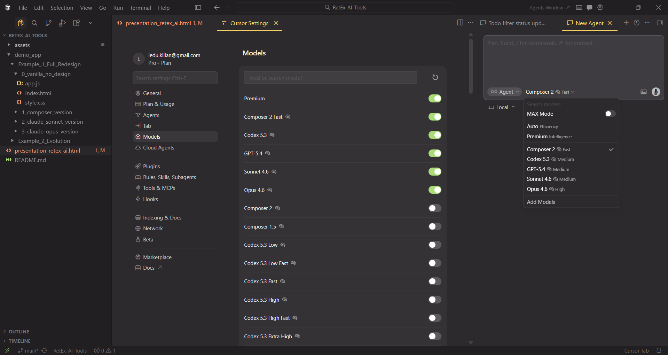Image resolution: width=668 pixels, height=355 pixels.
Task: Open the Search icon in the activity bar
Action: tap(34, 23)
